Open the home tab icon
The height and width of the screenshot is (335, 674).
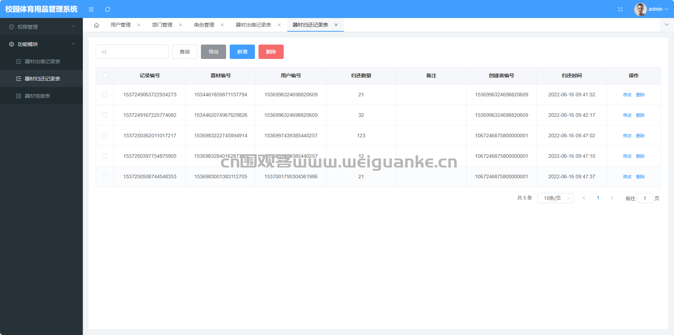[x=96, y=25]
